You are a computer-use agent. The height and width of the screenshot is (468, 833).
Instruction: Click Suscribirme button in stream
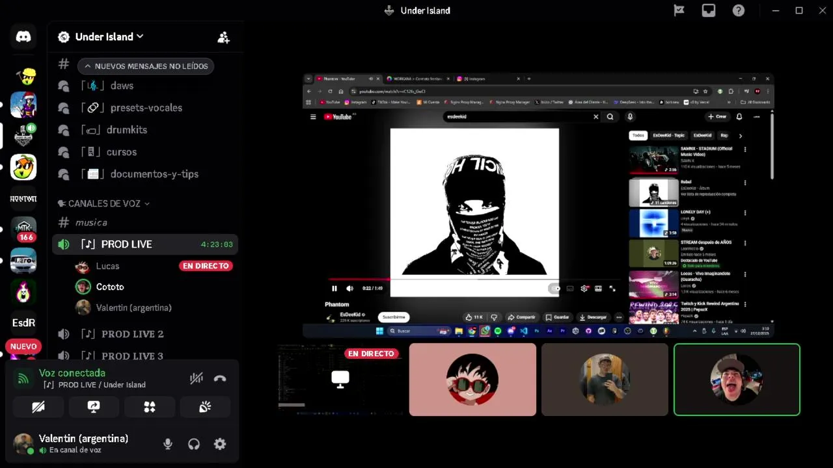394,317
